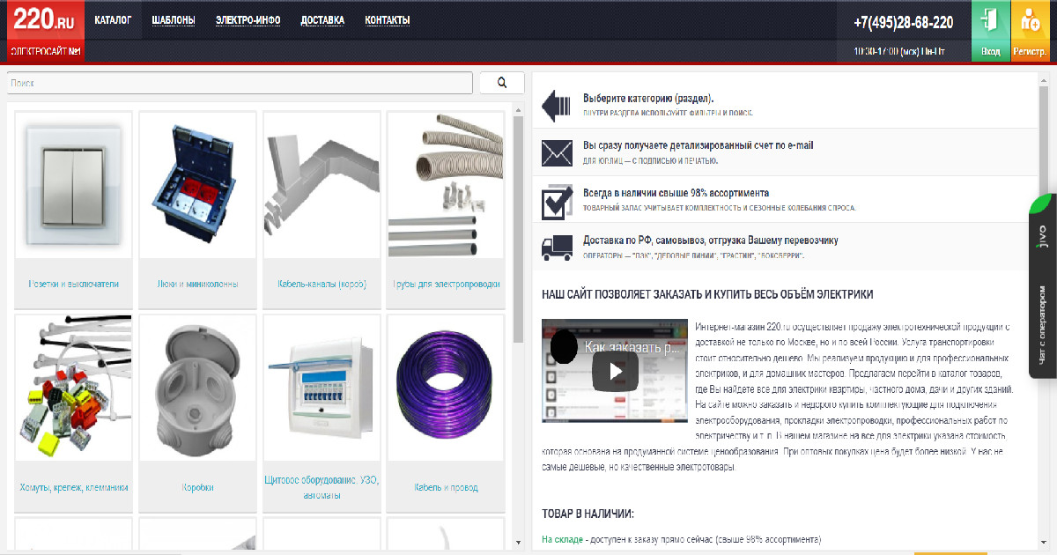1057x555 pixels.
Task: Click the 'Доставка по РФ, самовывоз' text
Action: (x=710, y=240)
